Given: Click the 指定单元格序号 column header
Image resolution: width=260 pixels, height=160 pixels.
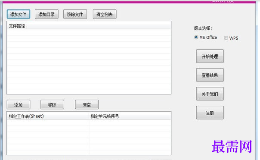Looking at the screenshot, I should tap(130, 116).
